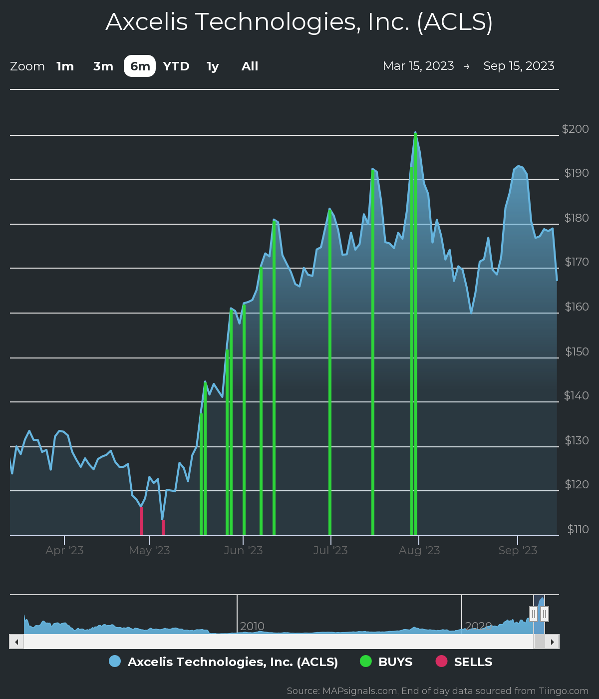Toggle the Axcelis Technologies series in legend
The width and height of the screenshot is (599, 699).
point(223,662)
